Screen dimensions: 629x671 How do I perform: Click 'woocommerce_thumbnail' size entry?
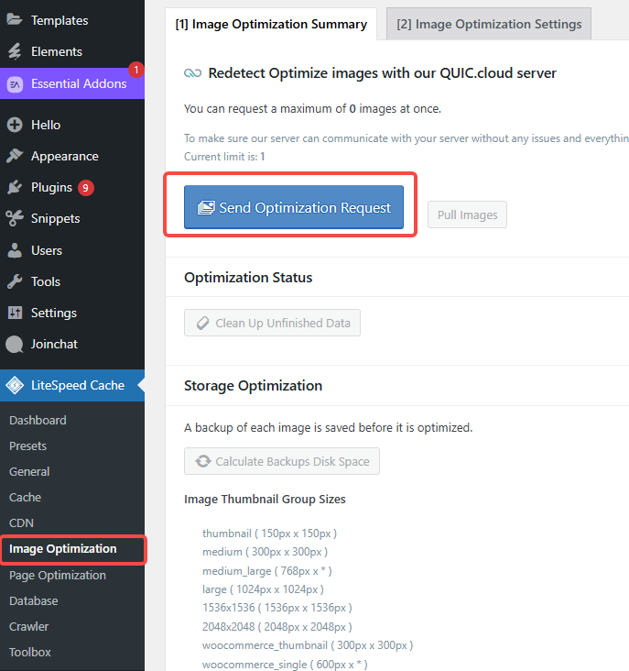pos(308,645)
